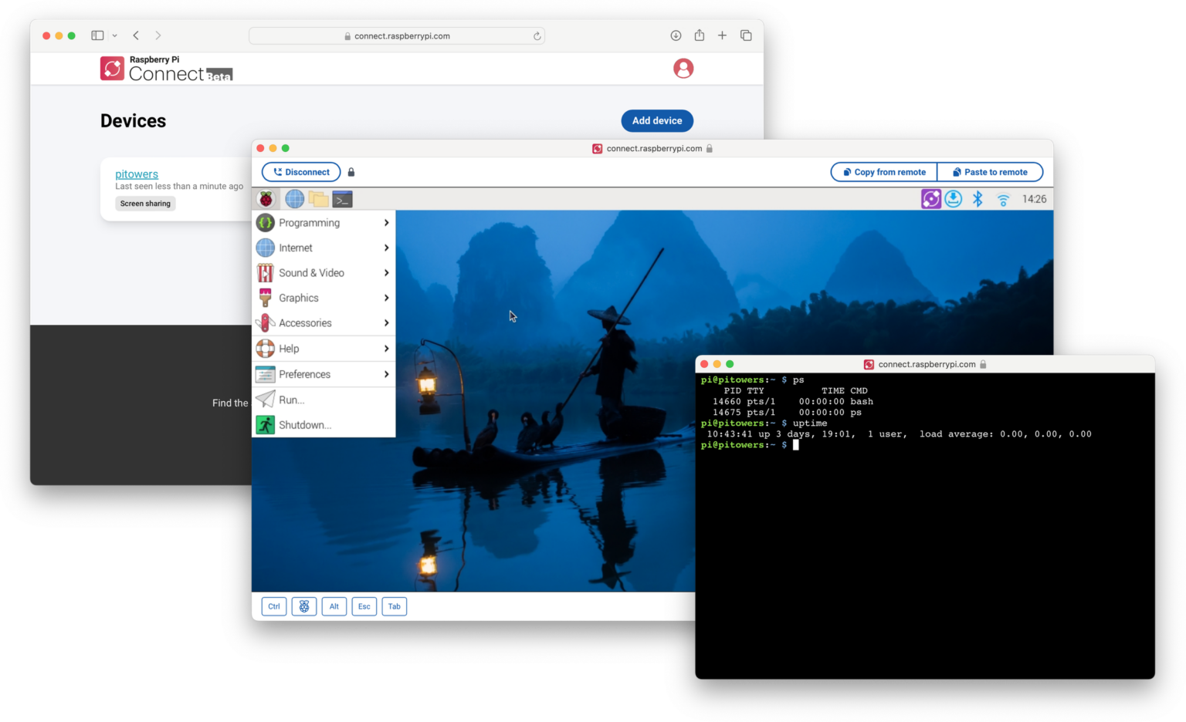1186x722 pixels.
Task: Expand the Programming submenu
Action: point(309,222)
